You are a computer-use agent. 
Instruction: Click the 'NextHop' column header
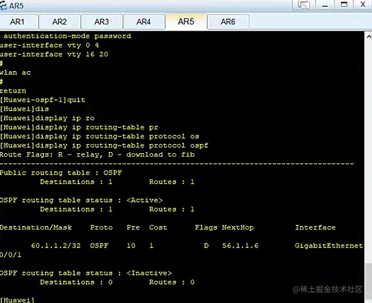pyautogui.click(x=238, y=227)
